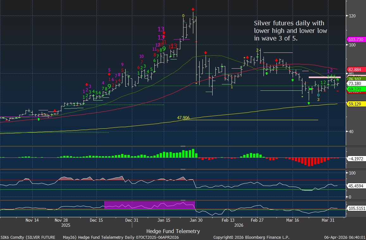The height and width of the screenshot is (240, 366).
Task: Click the cyan 0 marker near the March low
Action: [318, 95]
